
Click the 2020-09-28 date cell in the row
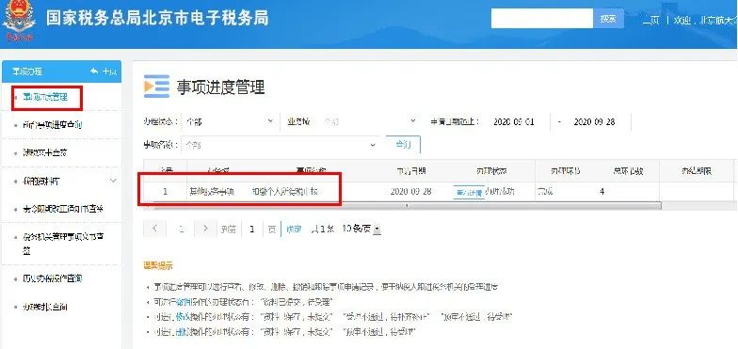click(x=410, y=192)
